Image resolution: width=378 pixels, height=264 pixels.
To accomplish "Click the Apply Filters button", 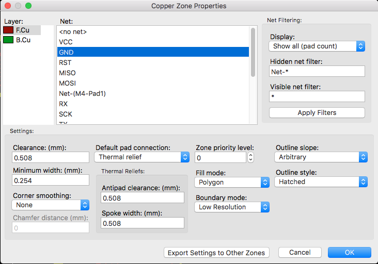I will 317,112.
